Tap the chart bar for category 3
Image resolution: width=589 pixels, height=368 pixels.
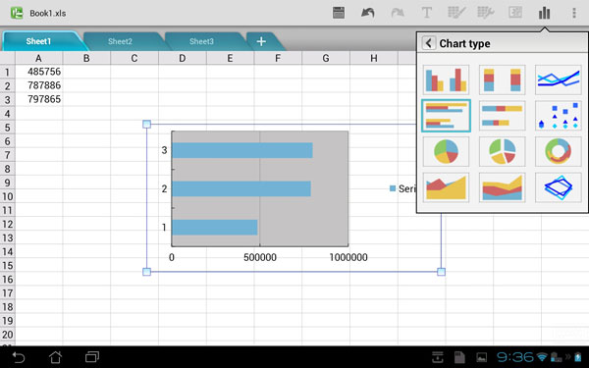(x=242, y=150)
